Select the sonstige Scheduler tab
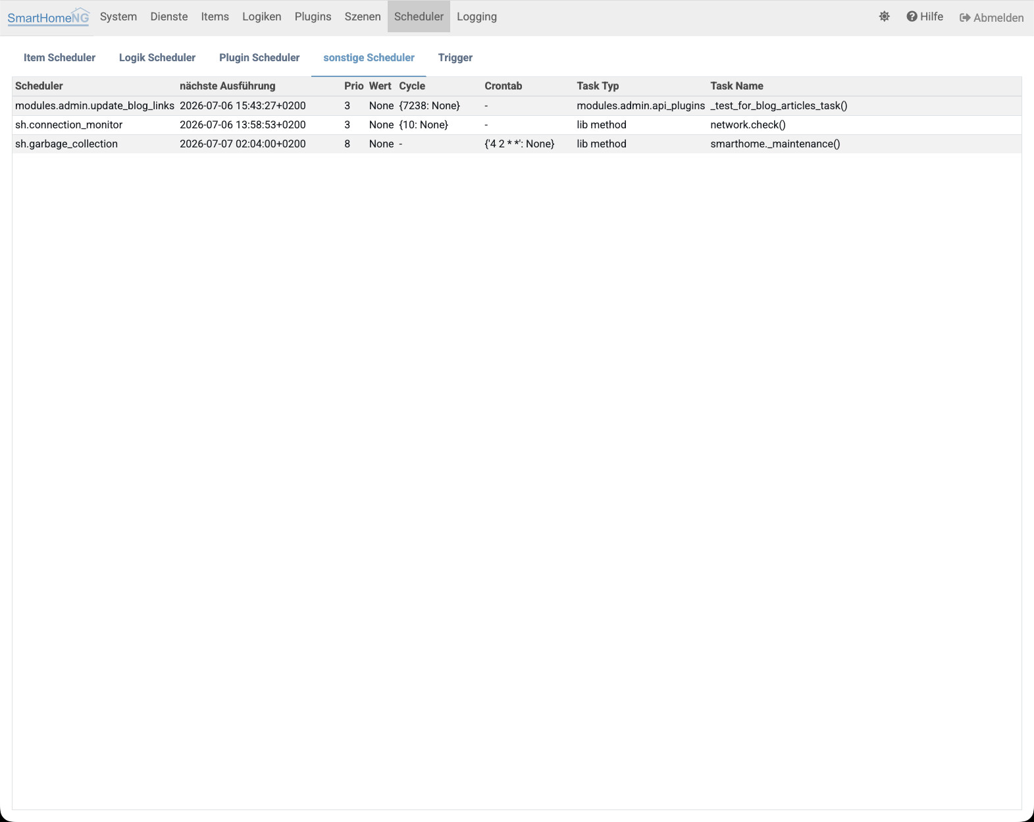This screenshot has height=822, width=1034. [x=369, y=57]
